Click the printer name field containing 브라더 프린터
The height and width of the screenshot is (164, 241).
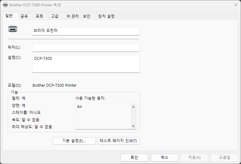[x=86, y=31]
